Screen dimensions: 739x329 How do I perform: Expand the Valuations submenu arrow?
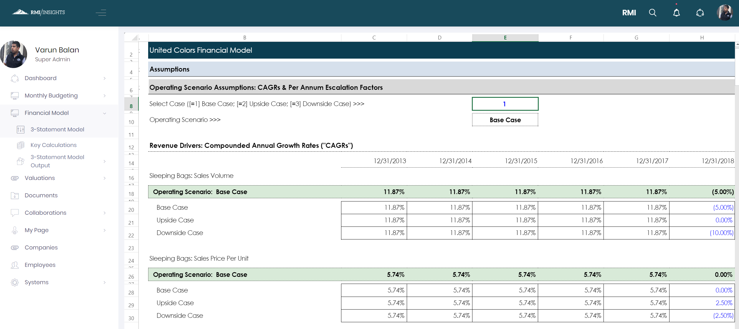click(x=105, y=178)
